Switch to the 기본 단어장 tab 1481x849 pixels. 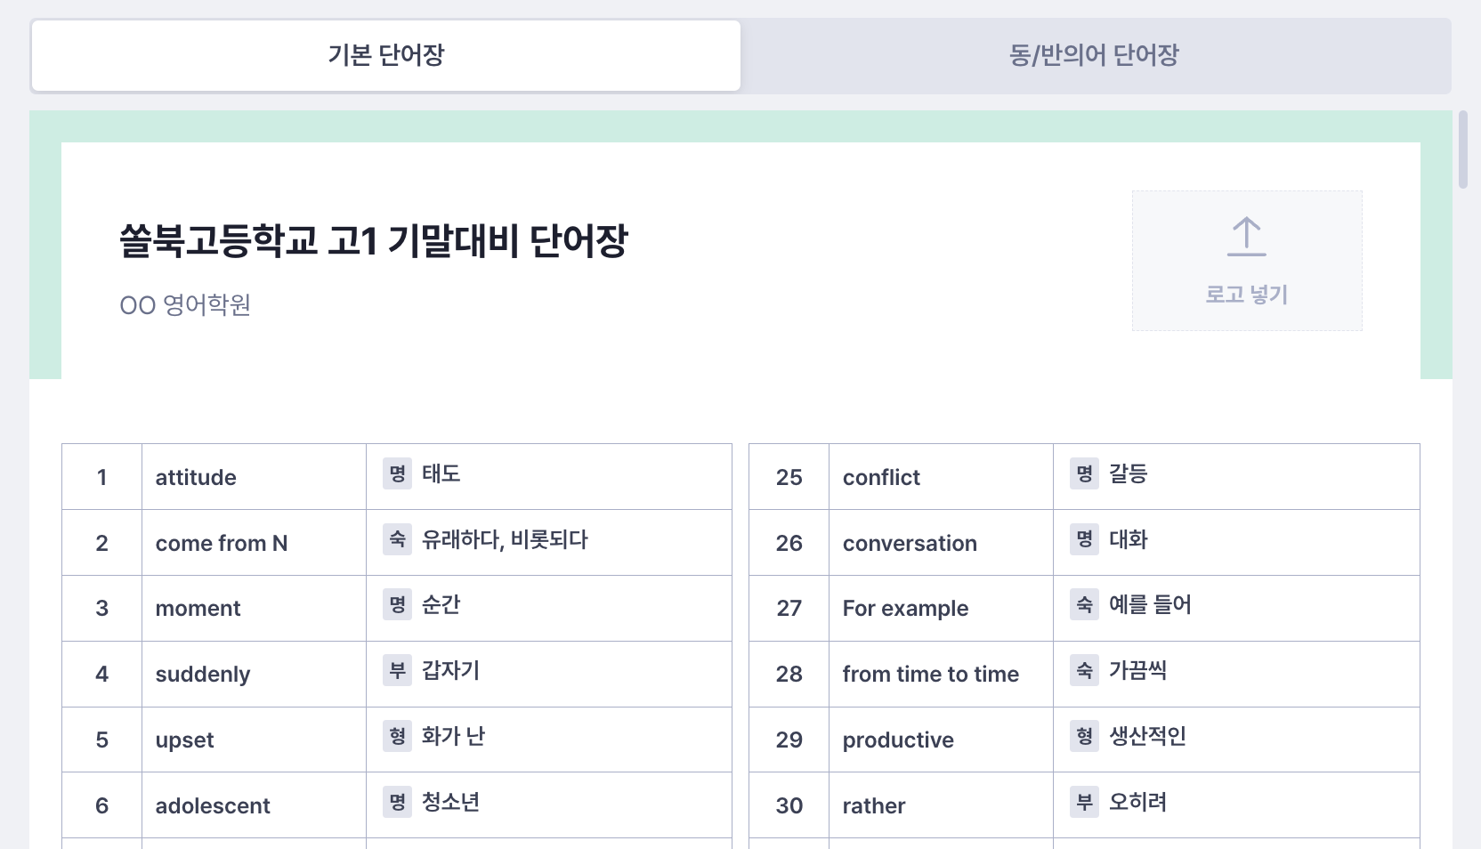coord(386,55)
